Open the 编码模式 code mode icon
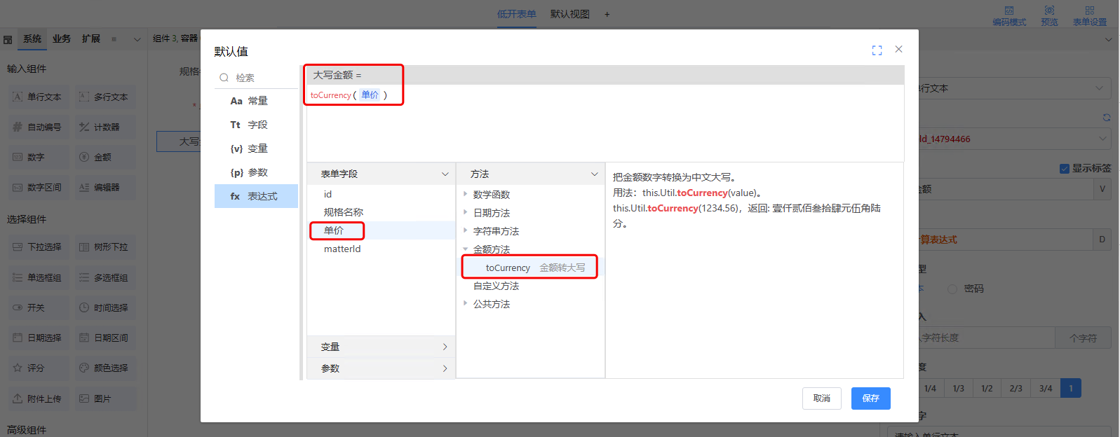 [x=1009, y=11]
